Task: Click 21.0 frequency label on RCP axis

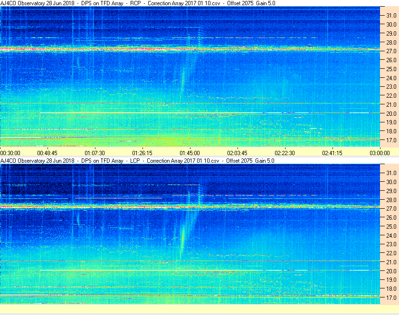Action: pyautogui.click(x=391, y=104)
